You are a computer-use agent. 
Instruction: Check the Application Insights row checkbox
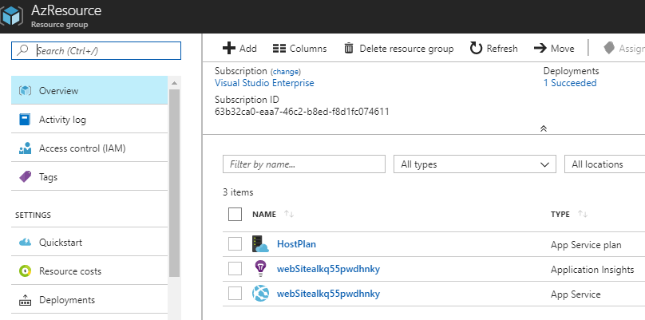coord(235,269)
